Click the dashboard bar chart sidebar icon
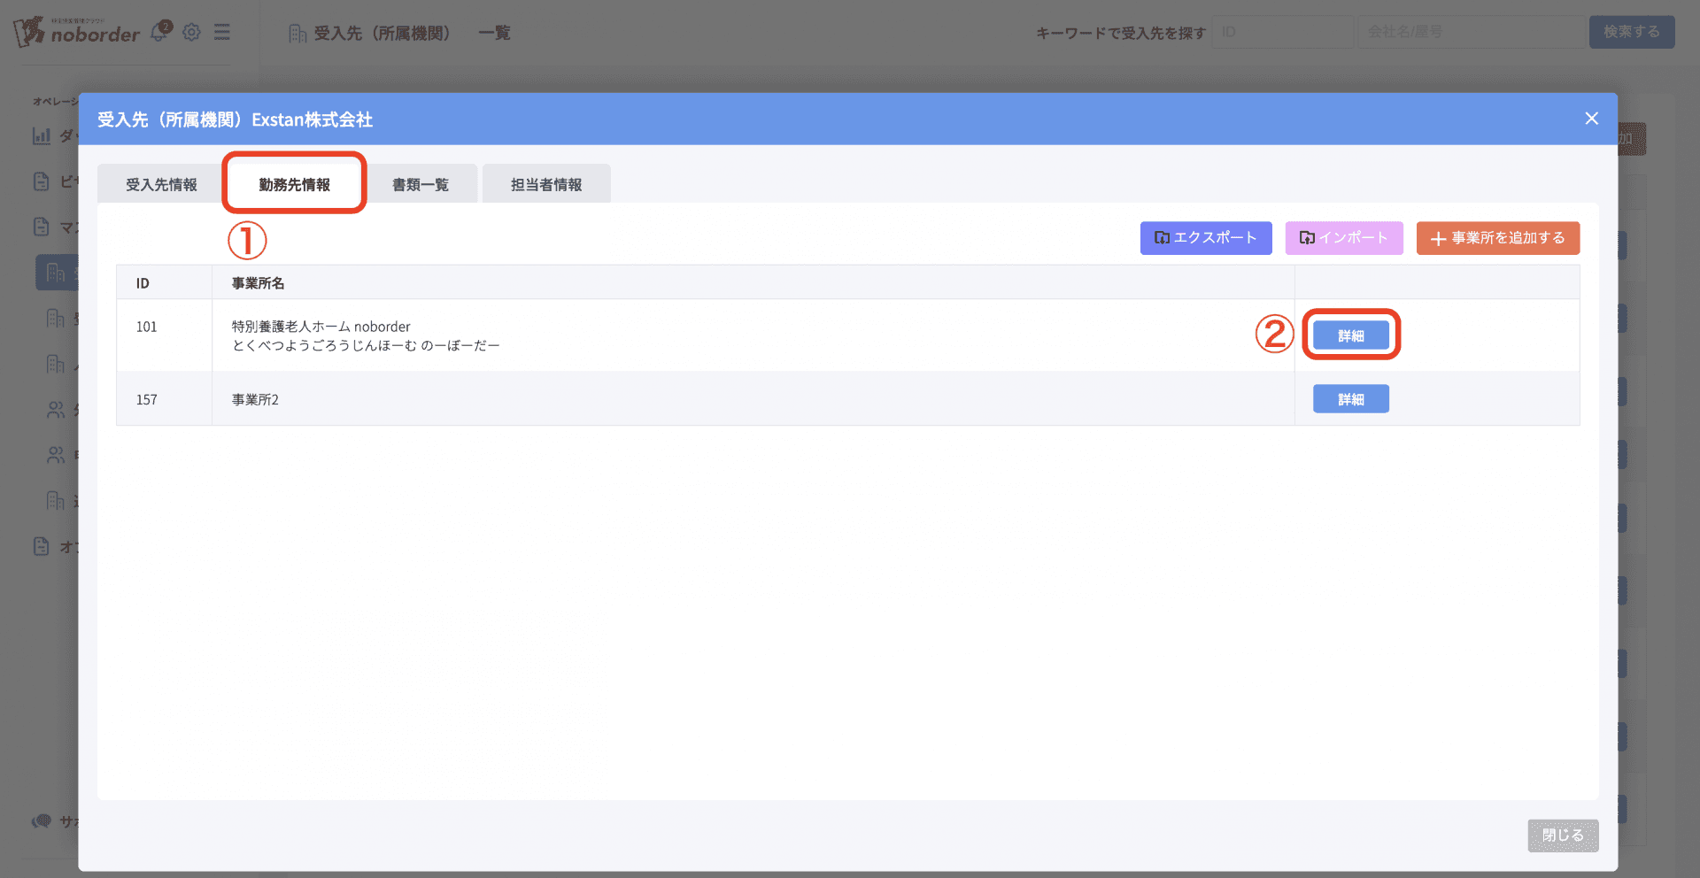This screenshot has width=1700, height=878. [42, 136]
